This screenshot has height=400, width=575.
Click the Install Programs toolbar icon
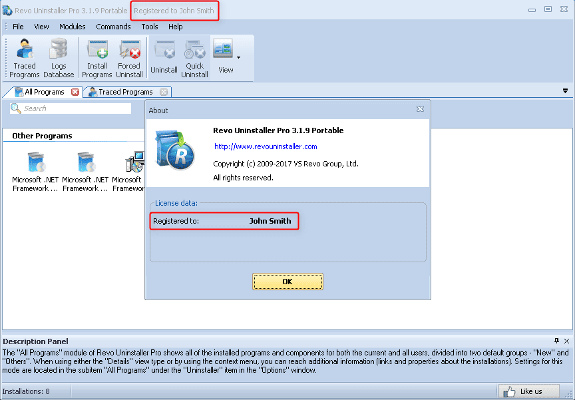[96, 58]
